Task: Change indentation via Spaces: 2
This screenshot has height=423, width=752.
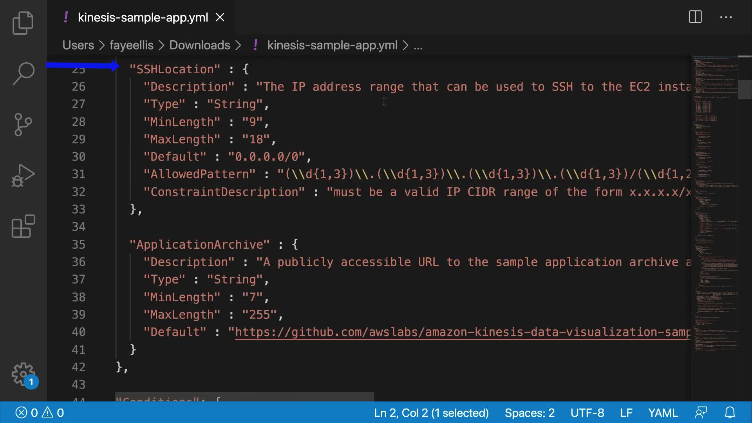Action: 529,413
